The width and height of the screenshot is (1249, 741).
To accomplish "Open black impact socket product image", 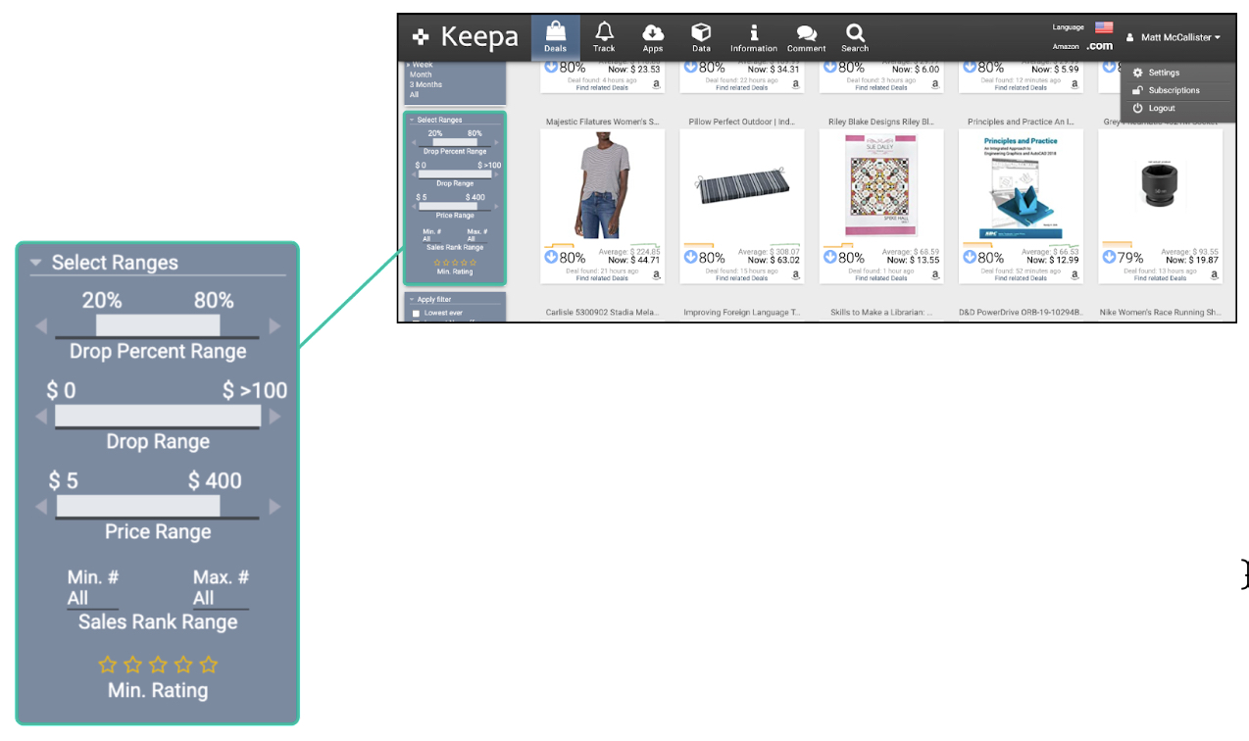I will coord(1160,184).
